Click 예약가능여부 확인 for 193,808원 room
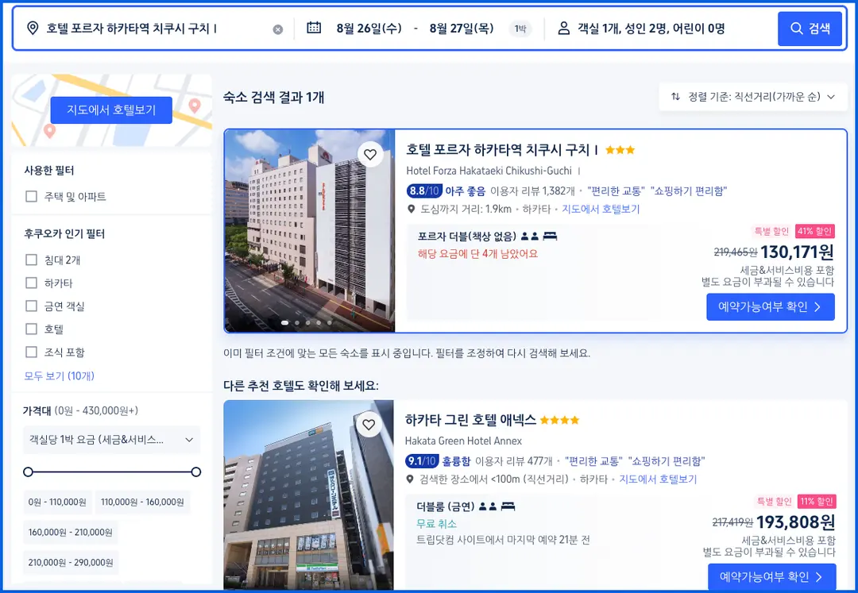The image size is (858, 593). [771, 576]
